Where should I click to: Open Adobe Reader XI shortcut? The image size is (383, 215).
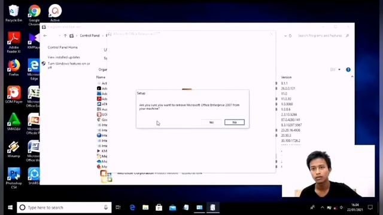(x=14, y=42)
